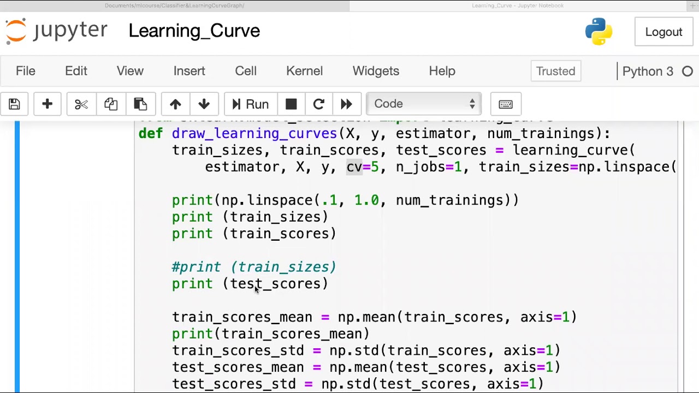699x393 pixels.
Task: Click the print (test_scores) line
Action: pos(250,284)
